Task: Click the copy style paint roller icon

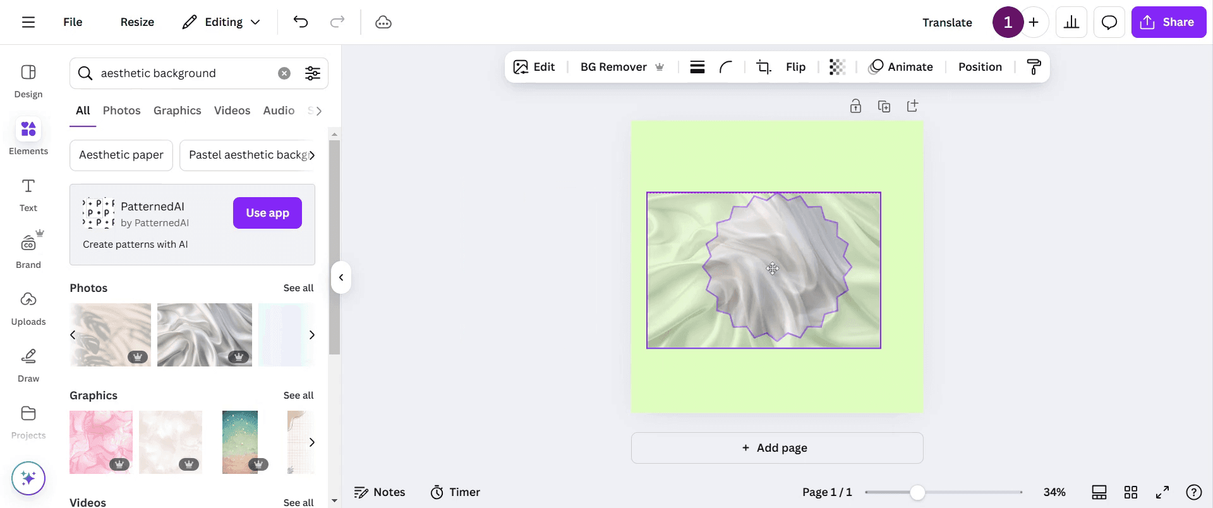Action: (1034, 67)
